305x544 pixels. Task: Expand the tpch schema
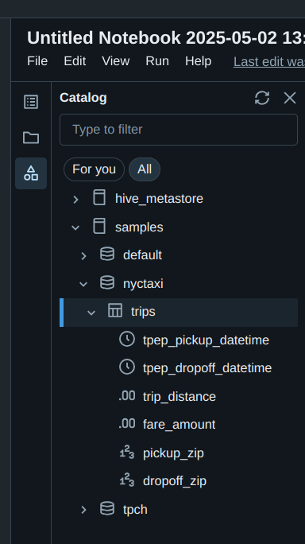pyautogui.click(x=83, y=510)
